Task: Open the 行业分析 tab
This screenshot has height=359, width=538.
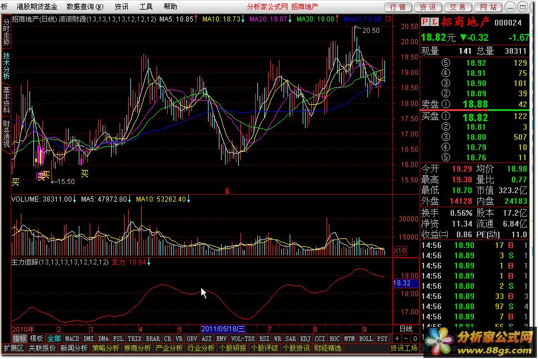Action: pyautogui.click(x=201, y=348)
